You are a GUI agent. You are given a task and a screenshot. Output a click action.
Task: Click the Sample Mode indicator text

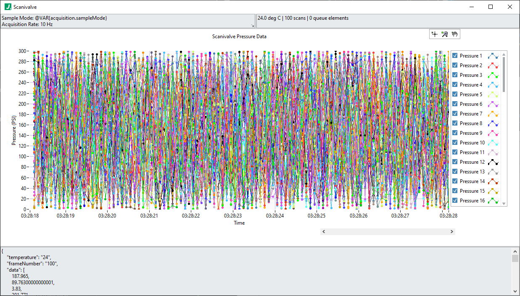[54, 18]
